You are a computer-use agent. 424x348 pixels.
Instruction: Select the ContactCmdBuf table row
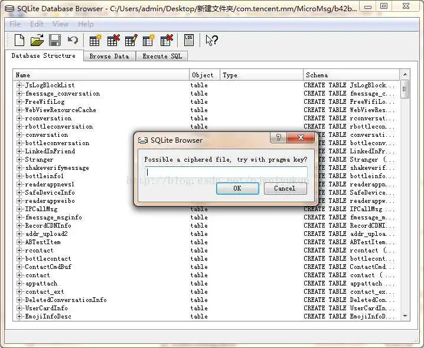[x=48, y=267]
